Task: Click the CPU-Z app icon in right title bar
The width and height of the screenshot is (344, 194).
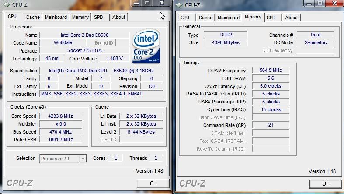Action: pos(179,5)
